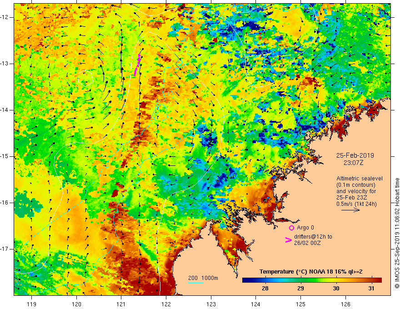The image size is (400, 309).
Task: Click longitude axis label 125
Action: (301, 304)
